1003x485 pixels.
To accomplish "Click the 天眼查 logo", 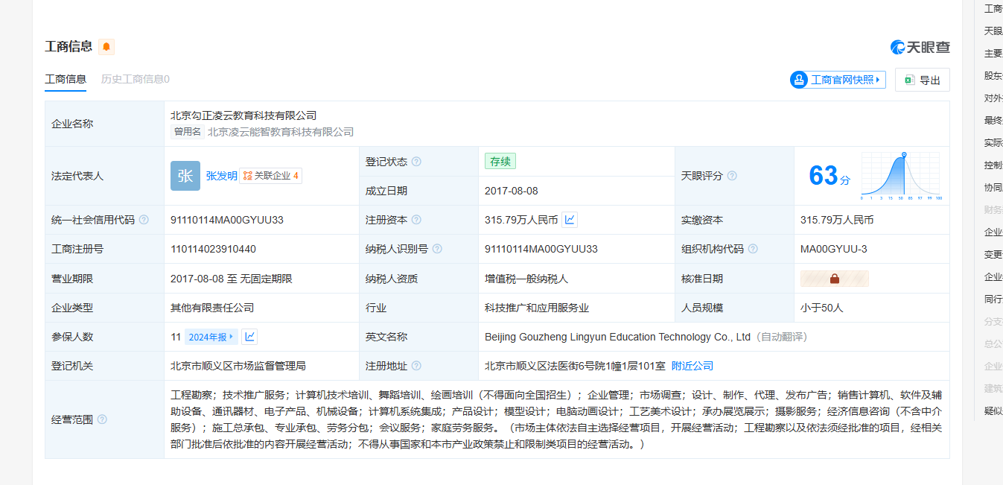I will tap(920, 47).
